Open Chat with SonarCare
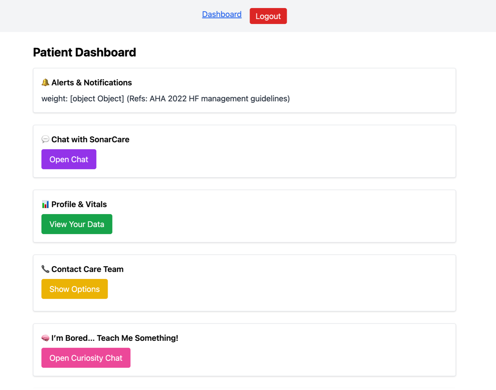Viewport: 496px width, 390px height. (69, 159)
